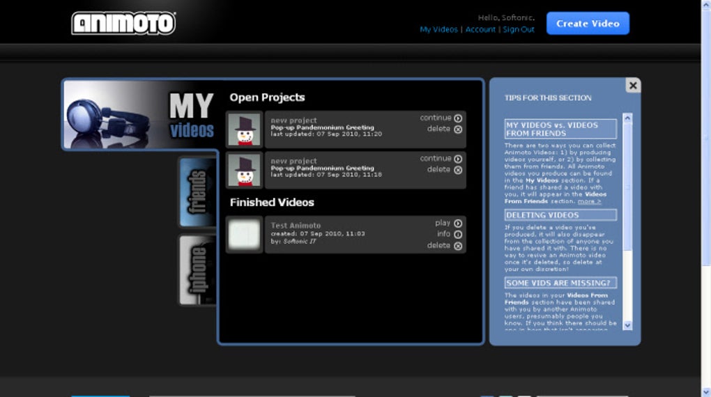
Task: Click tips panel scroll down arrow
Action: [627, 325]
